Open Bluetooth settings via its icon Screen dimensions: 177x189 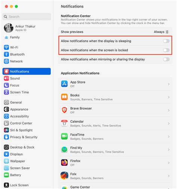6,54
